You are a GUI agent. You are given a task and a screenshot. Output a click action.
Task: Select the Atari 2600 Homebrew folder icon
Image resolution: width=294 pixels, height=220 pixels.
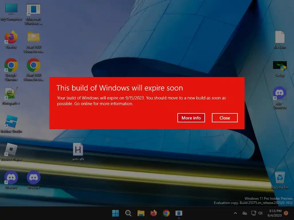pos(34,42)
